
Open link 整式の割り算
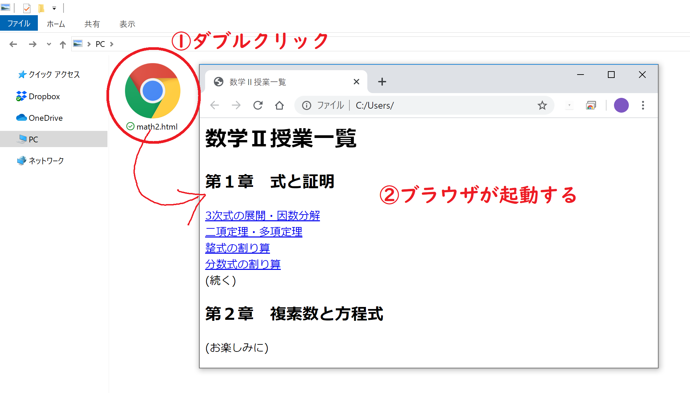(x=238, y=248)
